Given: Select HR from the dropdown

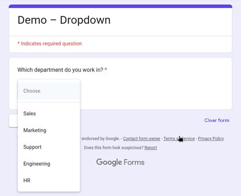Looking at the screenshot, I should coord(49,180).
